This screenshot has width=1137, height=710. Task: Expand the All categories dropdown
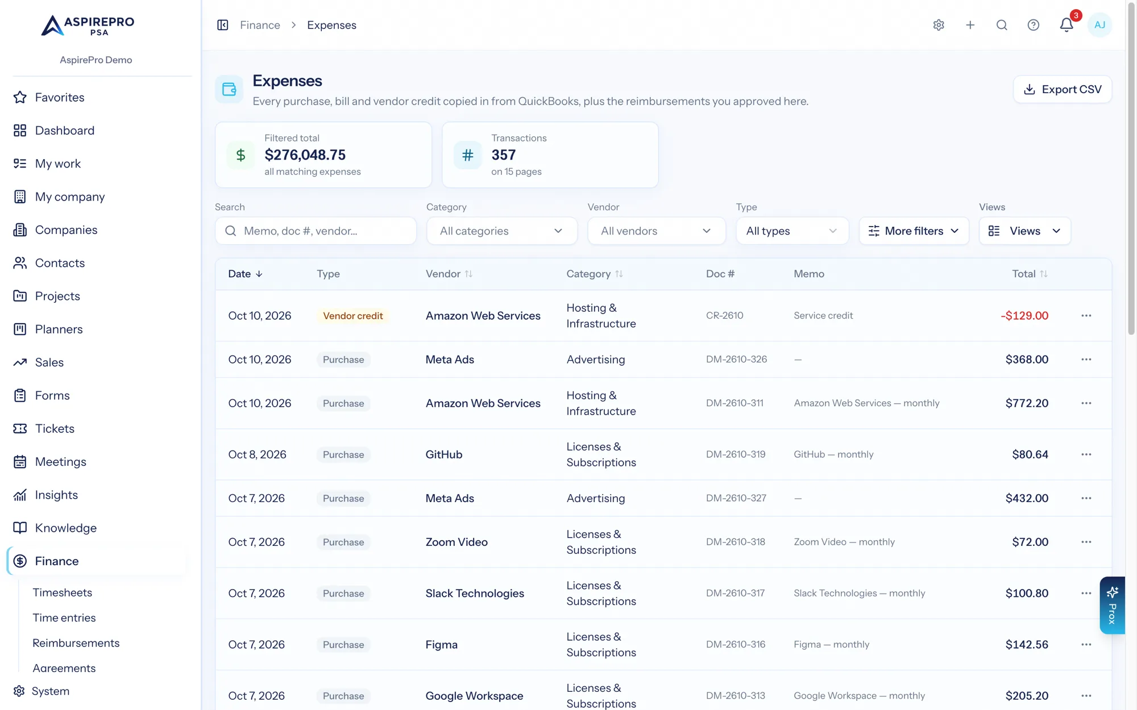[502, 231]
